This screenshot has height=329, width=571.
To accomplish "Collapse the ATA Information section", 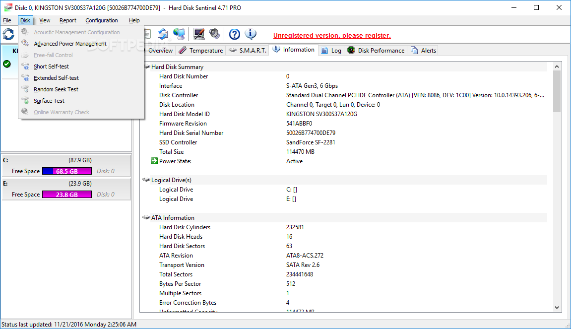I will click(x=146, y=217).
